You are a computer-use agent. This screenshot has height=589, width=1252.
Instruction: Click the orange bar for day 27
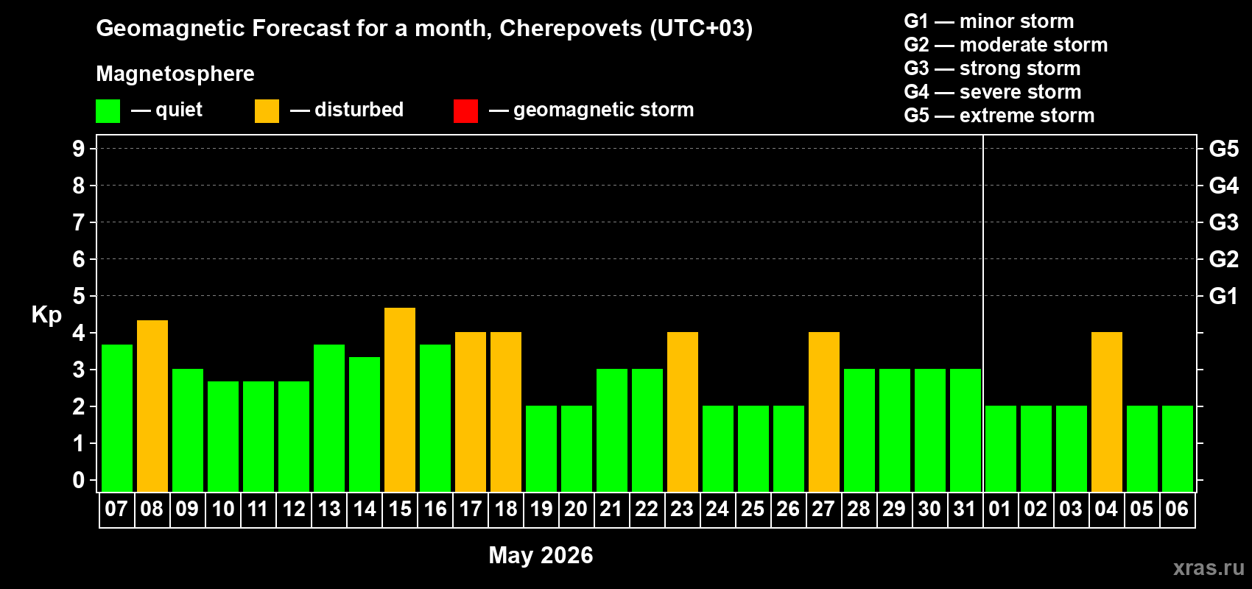[x=824, y=412]
